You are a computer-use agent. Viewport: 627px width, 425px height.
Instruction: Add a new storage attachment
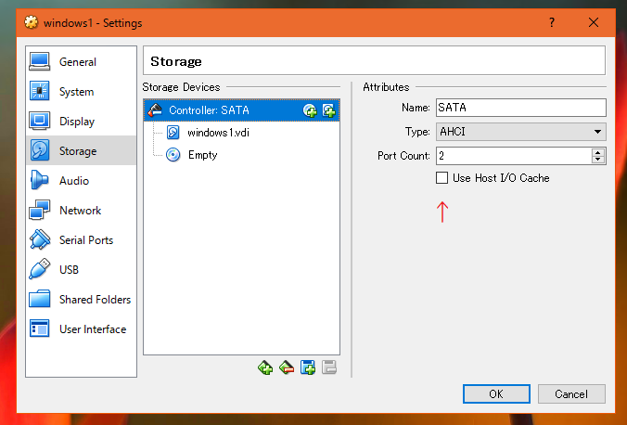[308, 367]
